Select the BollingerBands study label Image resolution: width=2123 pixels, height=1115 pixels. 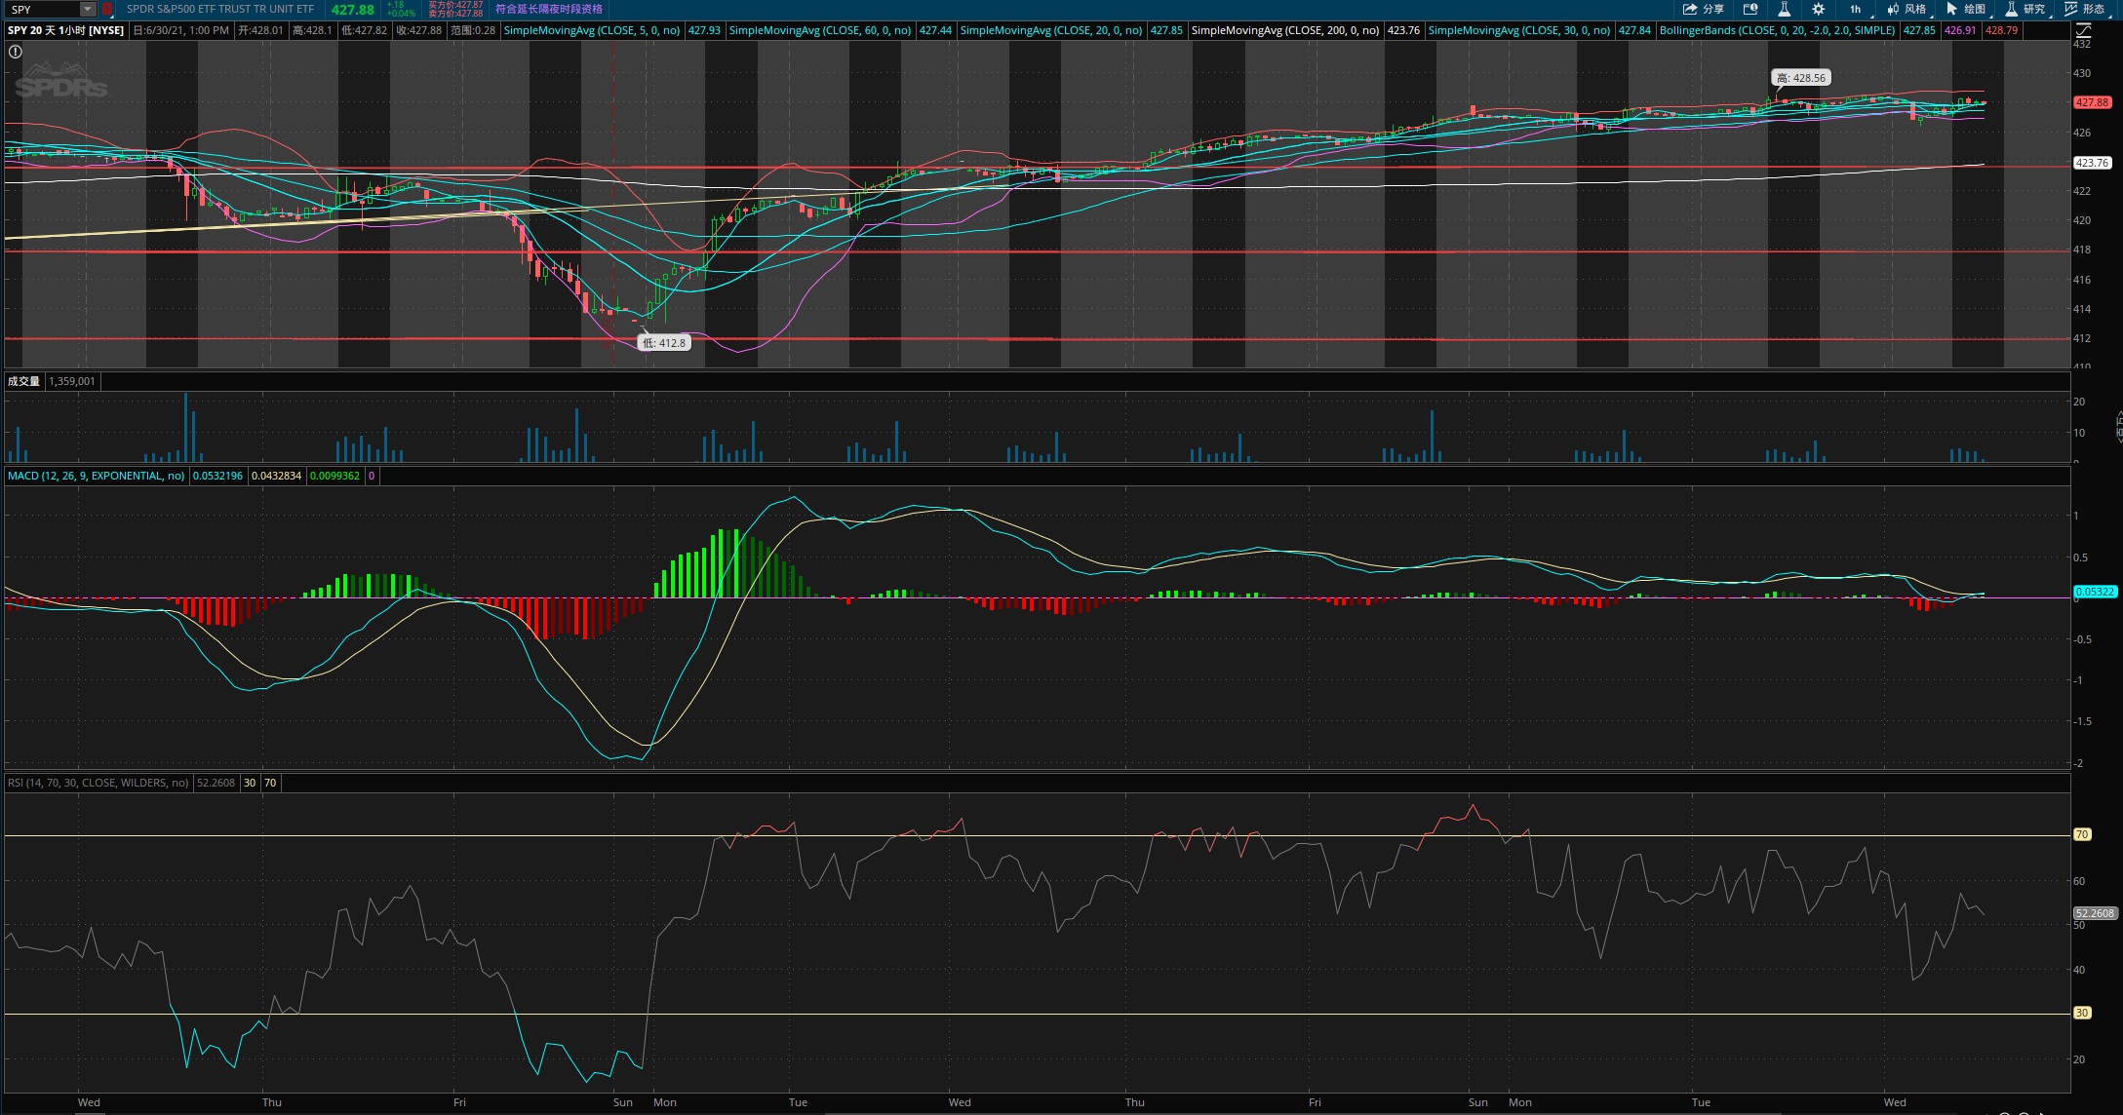pyautogui.click(x=1777, y=30)
